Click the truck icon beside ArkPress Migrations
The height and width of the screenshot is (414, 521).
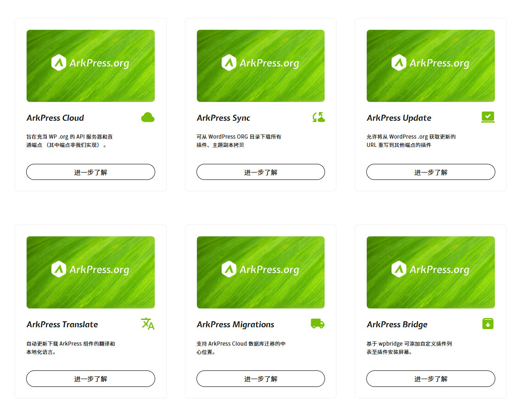click(x=318, y=324)
